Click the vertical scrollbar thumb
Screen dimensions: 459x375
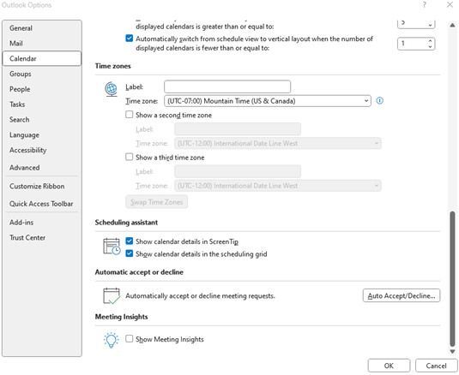452,279
